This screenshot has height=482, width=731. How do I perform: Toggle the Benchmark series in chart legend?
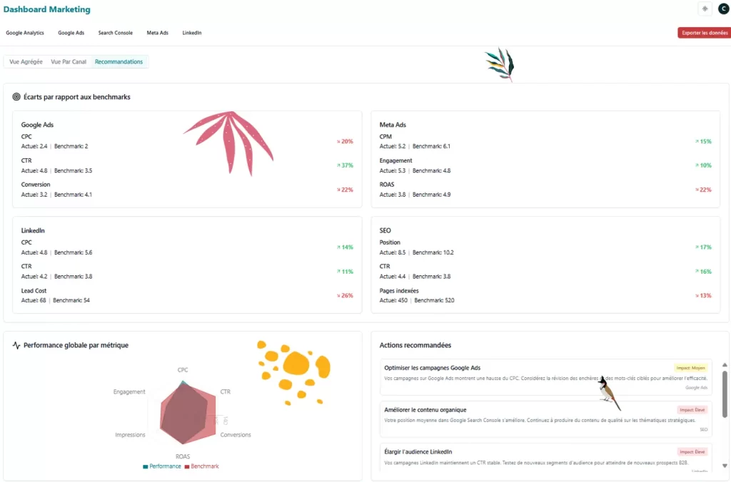[201, 466]
